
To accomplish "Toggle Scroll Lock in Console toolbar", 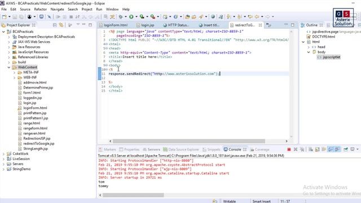I will [317, 149].
